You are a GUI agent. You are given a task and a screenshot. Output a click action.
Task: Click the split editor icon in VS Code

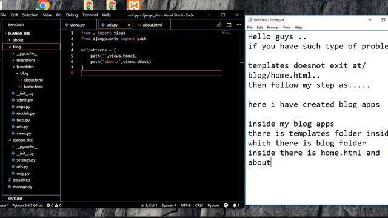coord(229,25)
